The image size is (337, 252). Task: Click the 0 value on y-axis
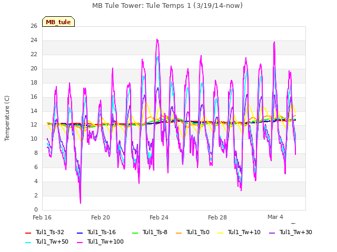pos(36,209)
